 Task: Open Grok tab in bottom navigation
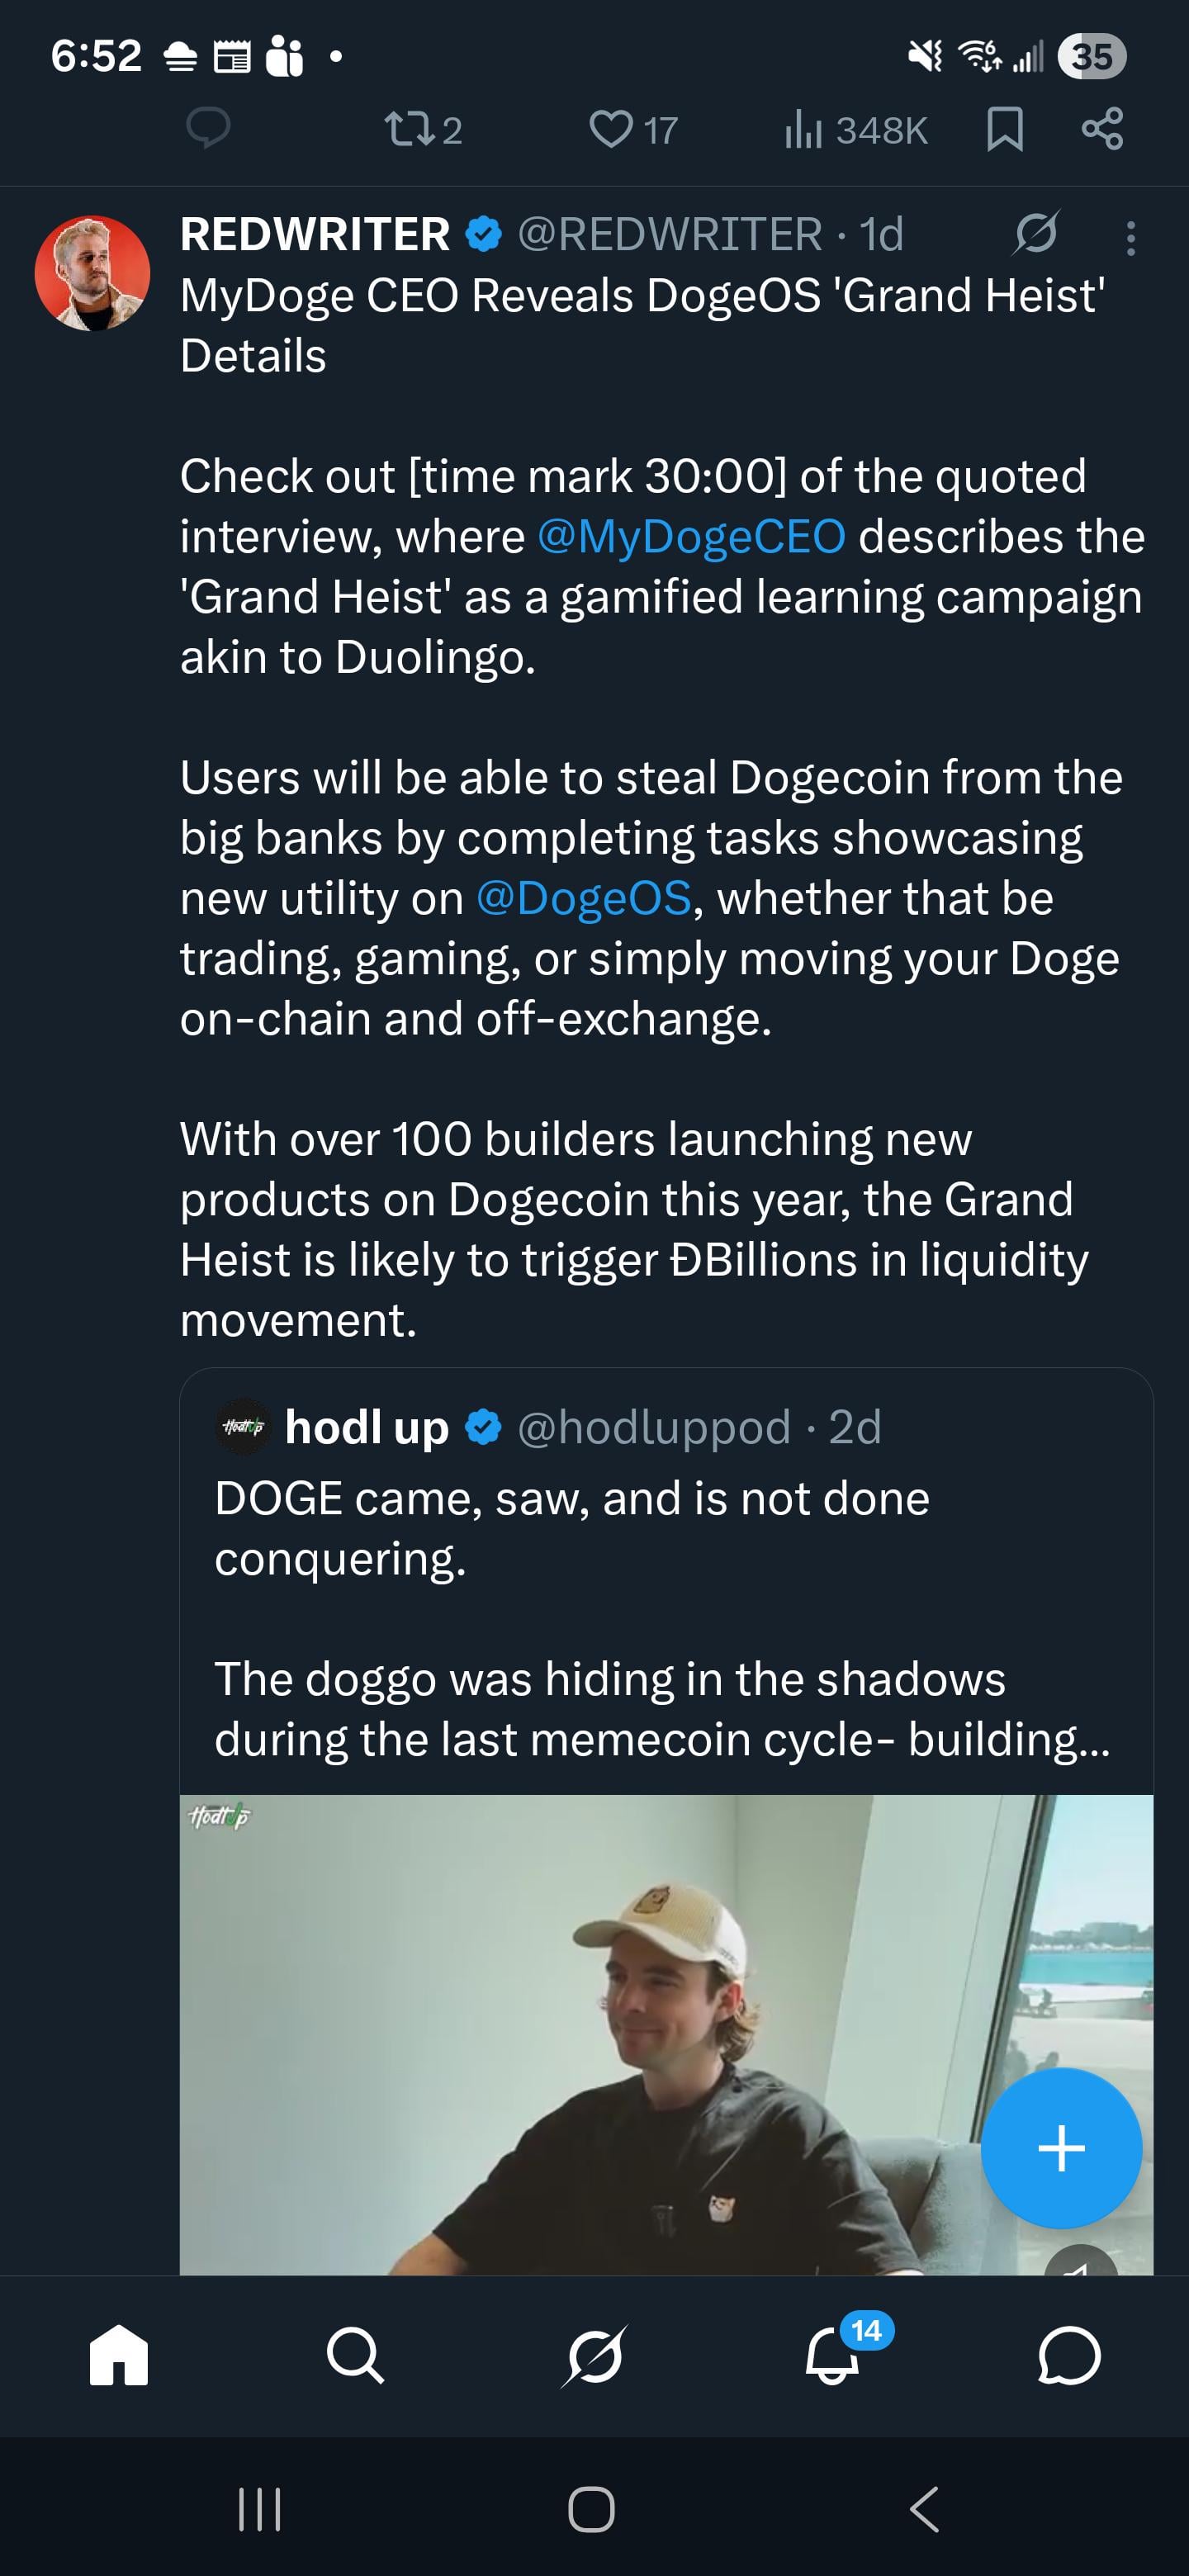click(594, 2355)
